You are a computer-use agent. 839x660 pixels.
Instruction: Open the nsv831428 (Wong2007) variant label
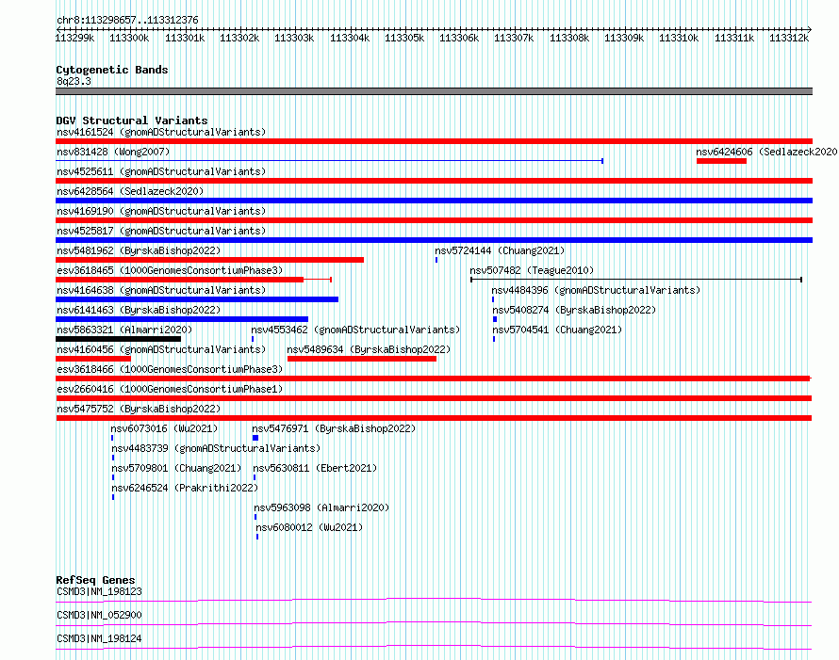(x=113, y=152)
